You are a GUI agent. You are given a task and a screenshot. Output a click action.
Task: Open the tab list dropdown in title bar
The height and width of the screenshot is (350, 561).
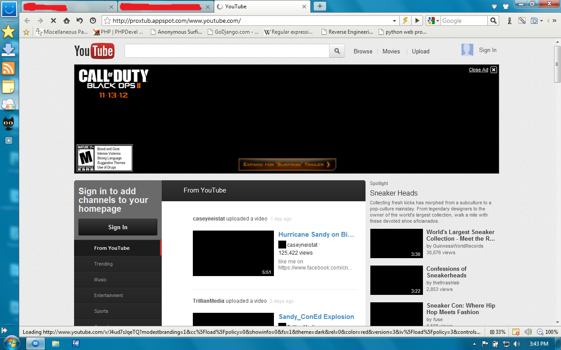tap(494, 7)
